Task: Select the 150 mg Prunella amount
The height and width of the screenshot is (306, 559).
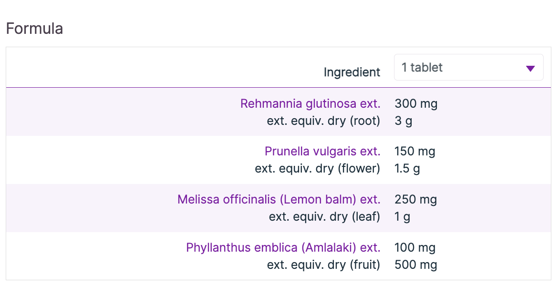Action: coord(415,152)
